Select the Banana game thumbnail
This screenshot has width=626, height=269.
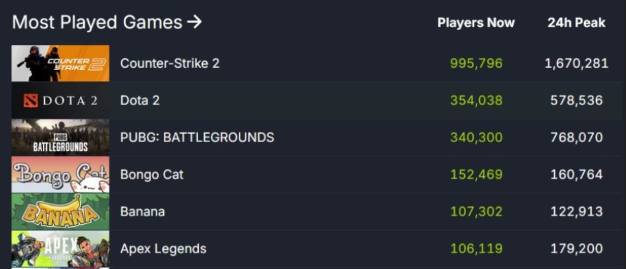[x=61, y=212]
